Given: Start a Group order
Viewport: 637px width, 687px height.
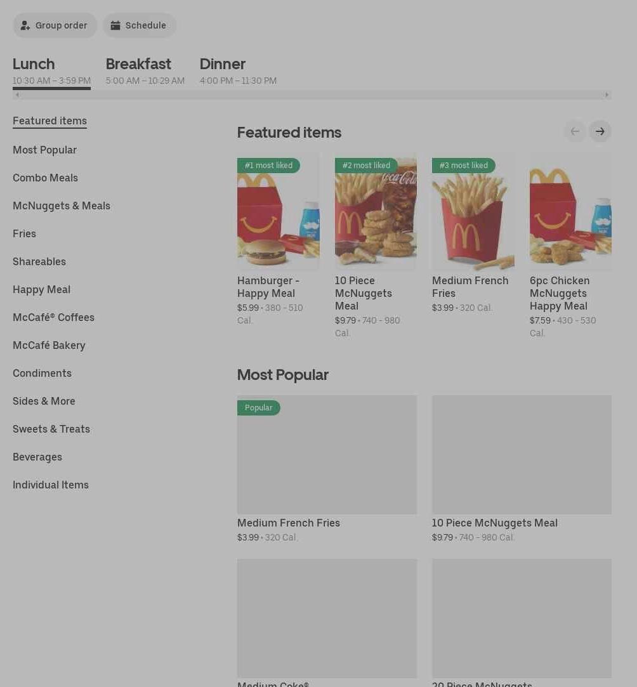Looking at the screenshot, I should point(55,25).
